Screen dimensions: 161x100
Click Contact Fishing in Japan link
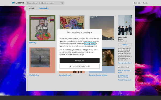pyautogui.click(x=124, y=71)
